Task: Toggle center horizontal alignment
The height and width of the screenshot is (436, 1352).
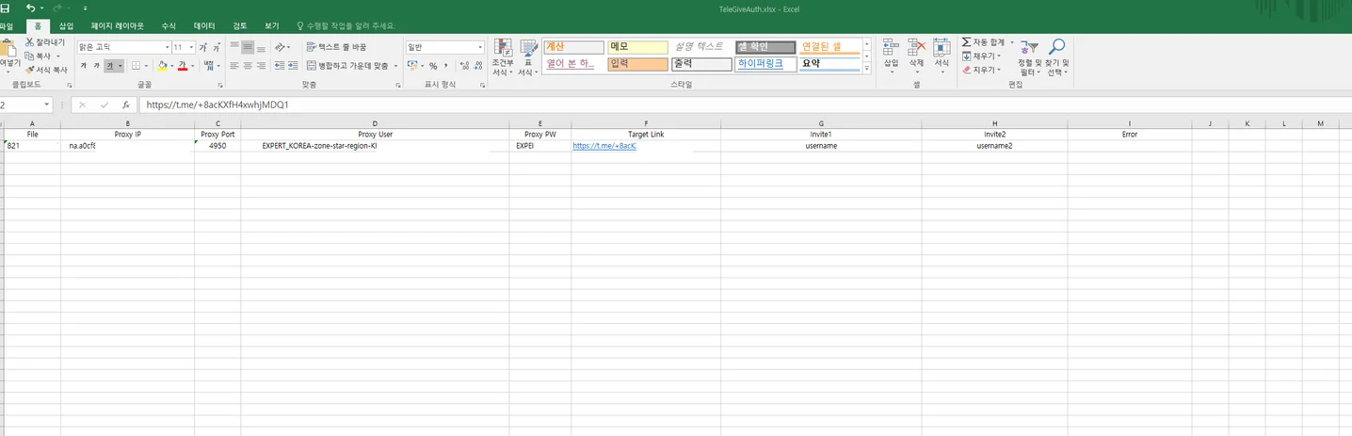Action: (x=248, y=66)
